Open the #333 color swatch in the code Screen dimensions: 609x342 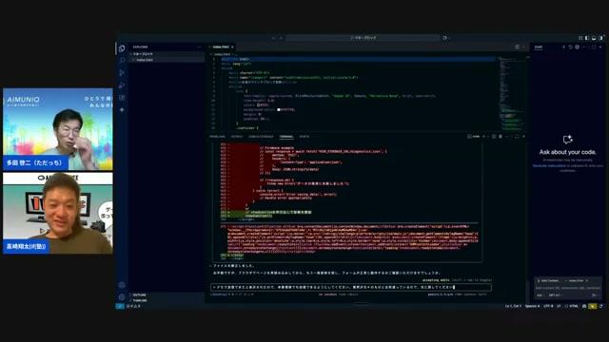coord(258,105)
